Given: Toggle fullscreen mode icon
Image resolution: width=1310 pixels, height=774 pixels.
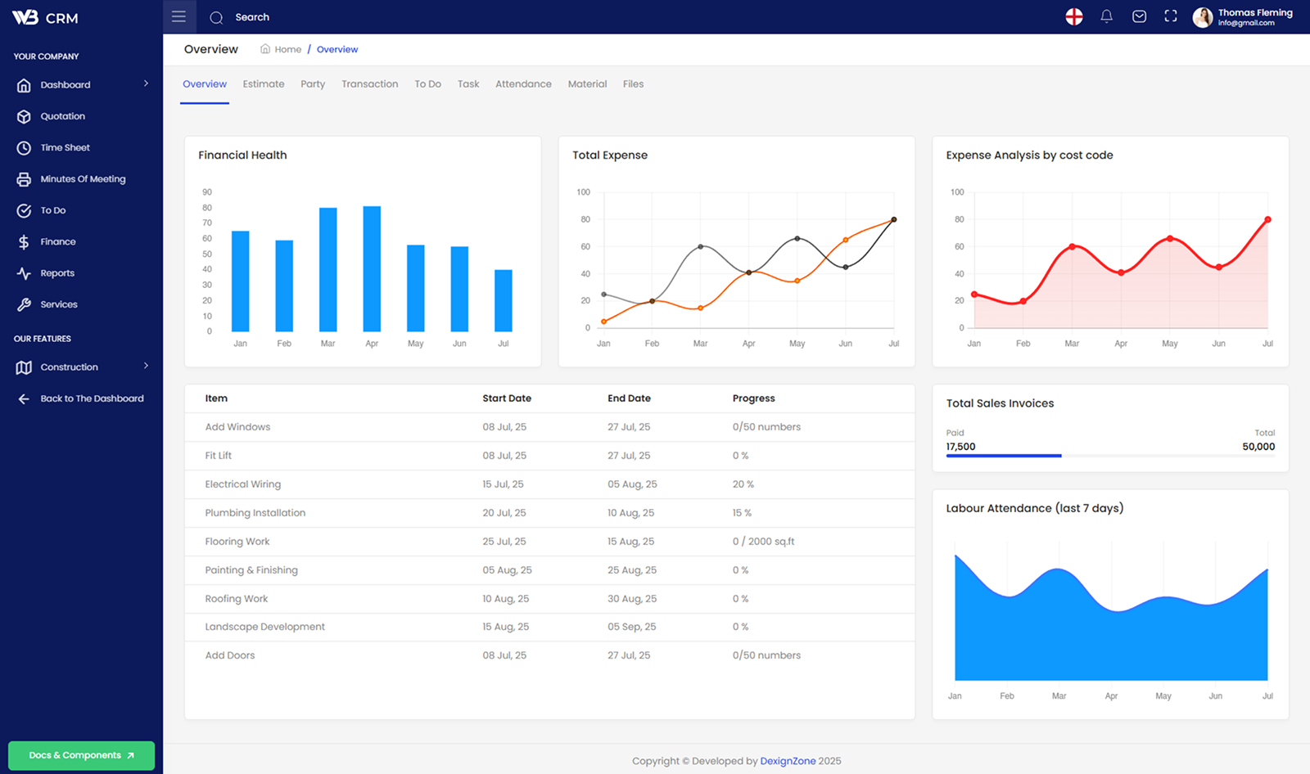Looking at the screenshot, I should pyautogui.click(x=1171, y=16).
